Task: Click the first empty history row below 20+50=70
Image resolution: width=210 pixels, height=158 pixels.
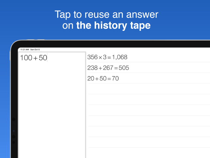Action: [x=149, y=89]
